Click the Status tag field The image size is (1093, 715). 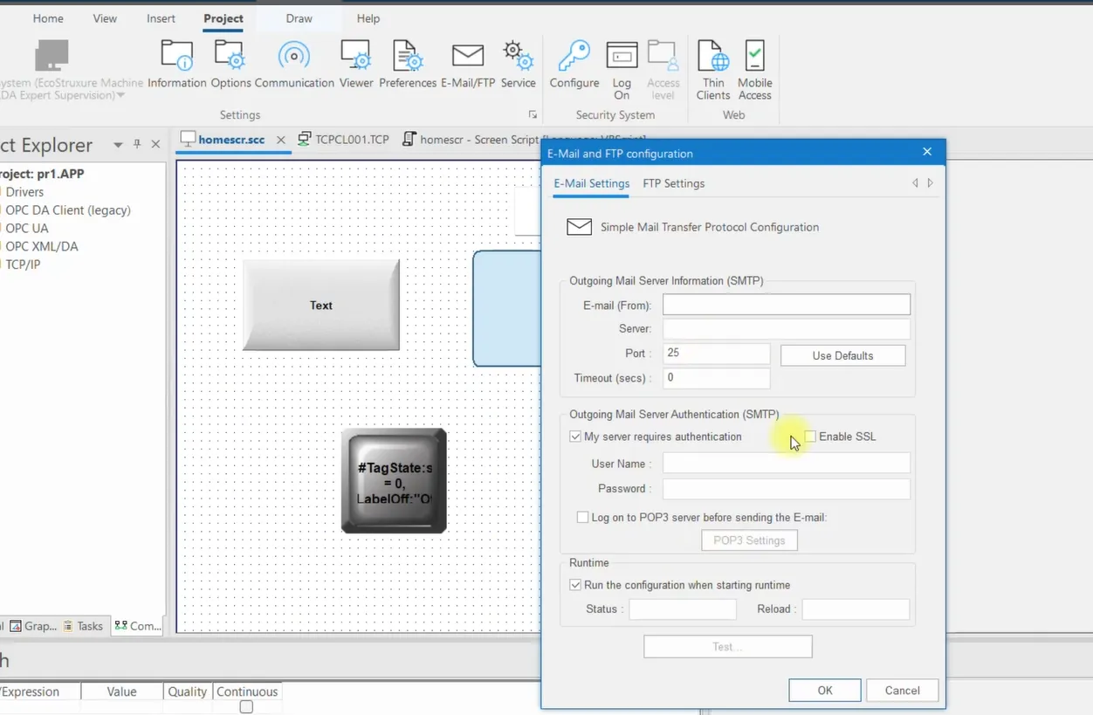pyautogui.click(x=683, y=609)
